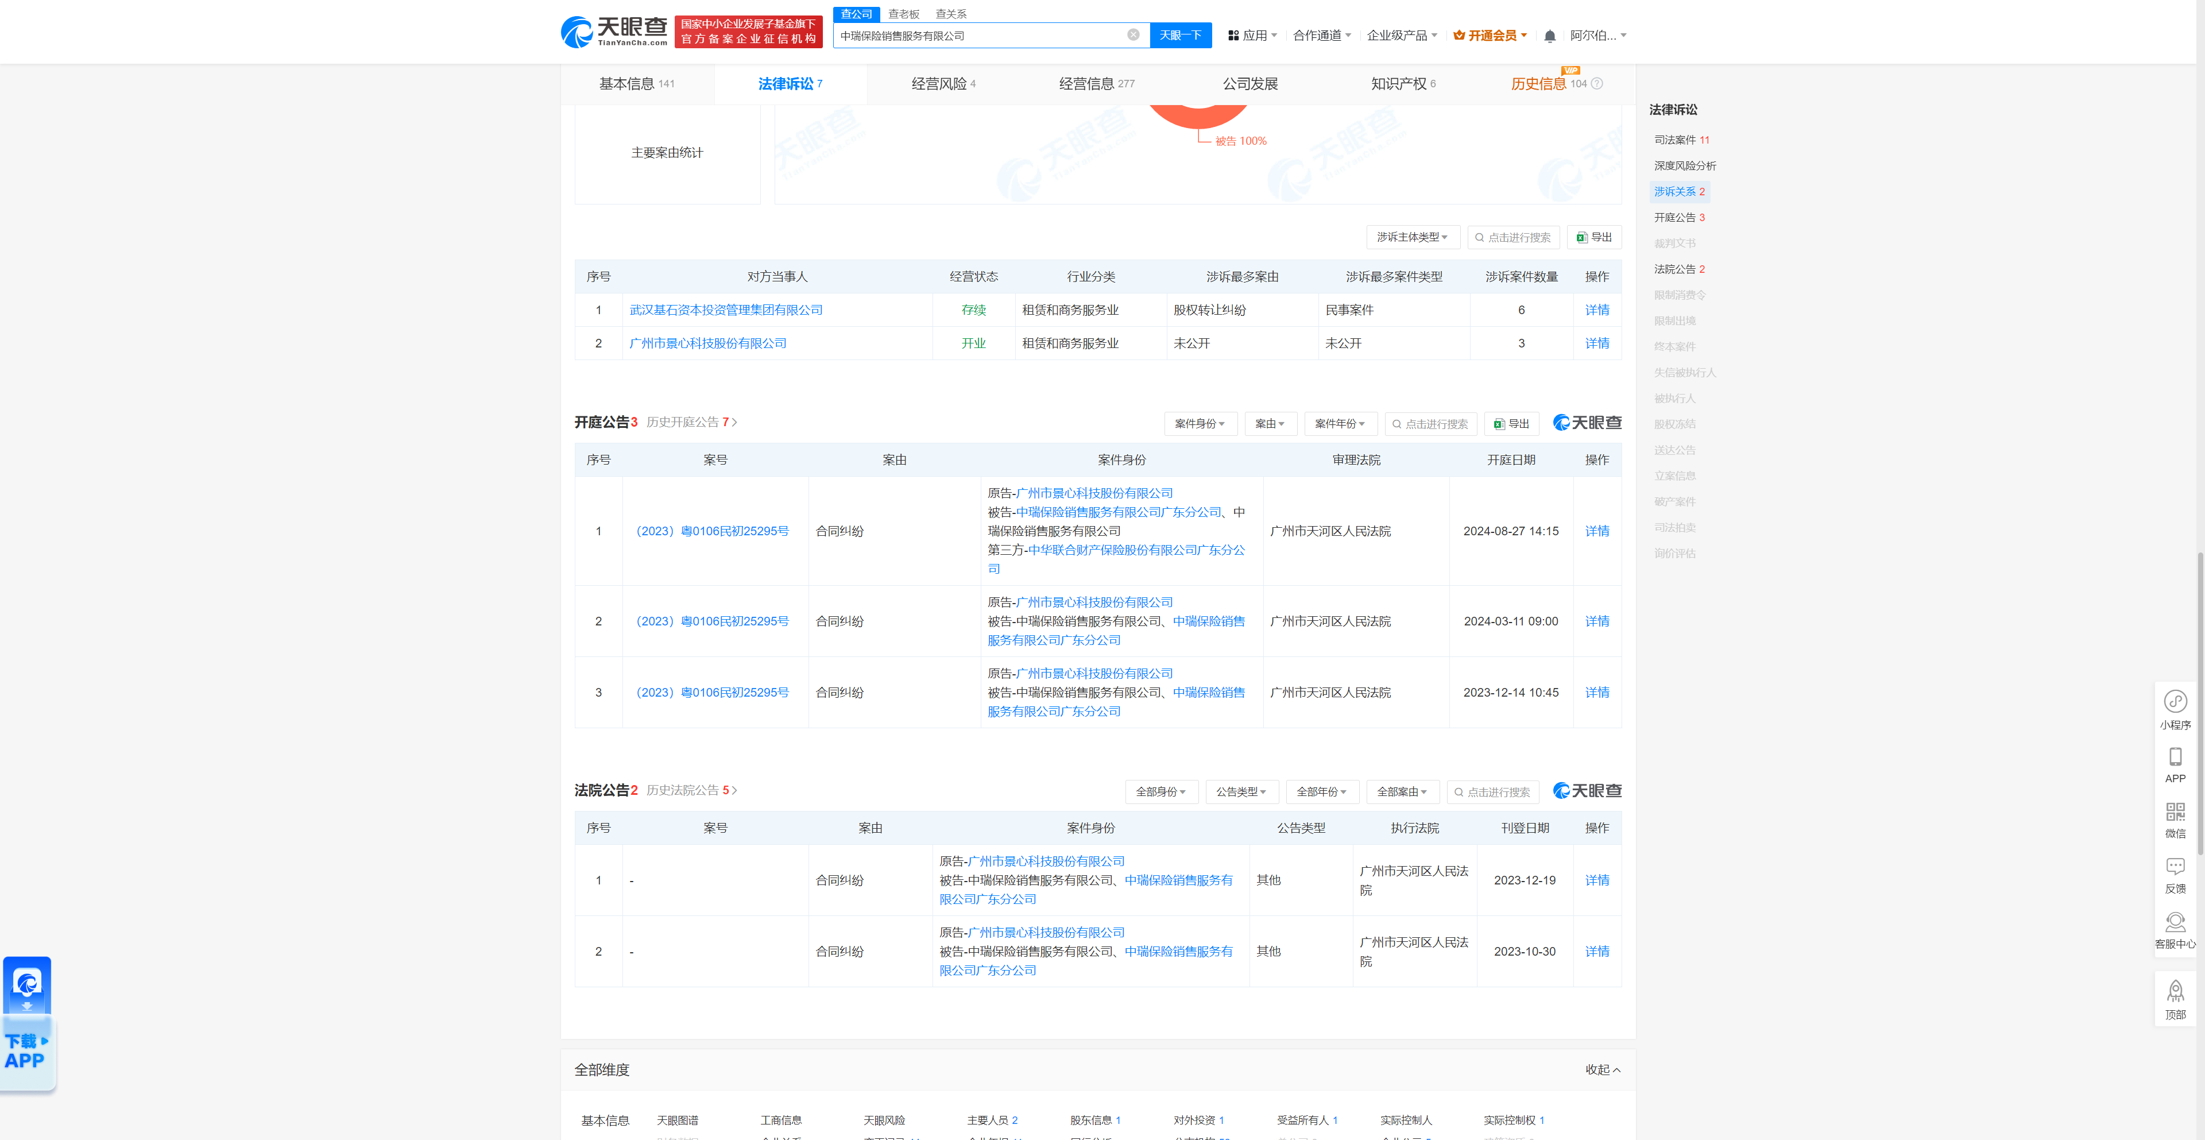The width and height of the screenshot is (2205, 1140).
Task: Open the APP phone icon in sidebar
Action: [x=2175, y=765]
